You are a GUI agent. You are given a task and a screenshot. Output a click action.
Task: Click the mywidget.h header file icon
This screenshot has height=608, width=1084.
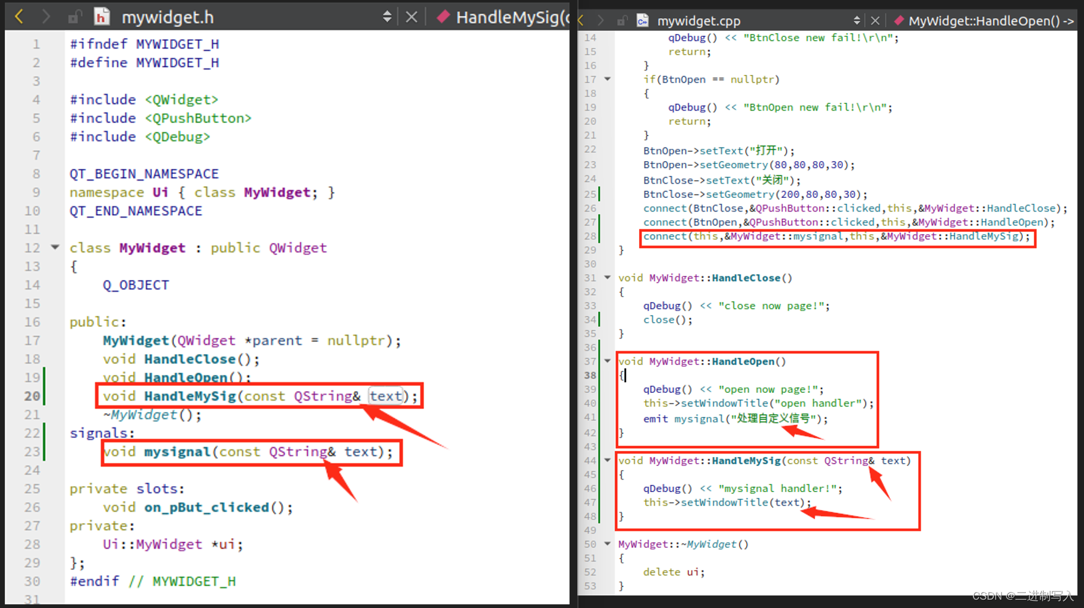click(102, 17)
